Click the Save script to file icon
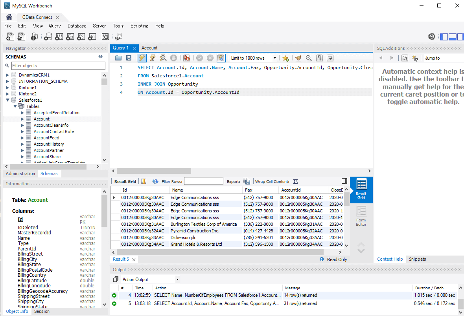The width and height of the screenshot is (464, 316). click(x=129, y=58)
